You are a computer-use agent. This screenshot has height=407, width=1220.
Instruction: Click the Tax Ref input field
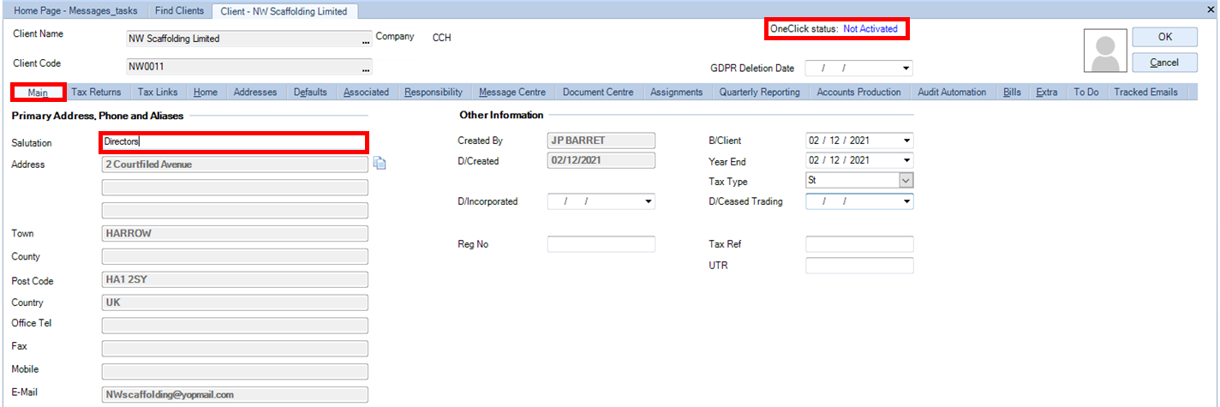(x=860, y=244)
